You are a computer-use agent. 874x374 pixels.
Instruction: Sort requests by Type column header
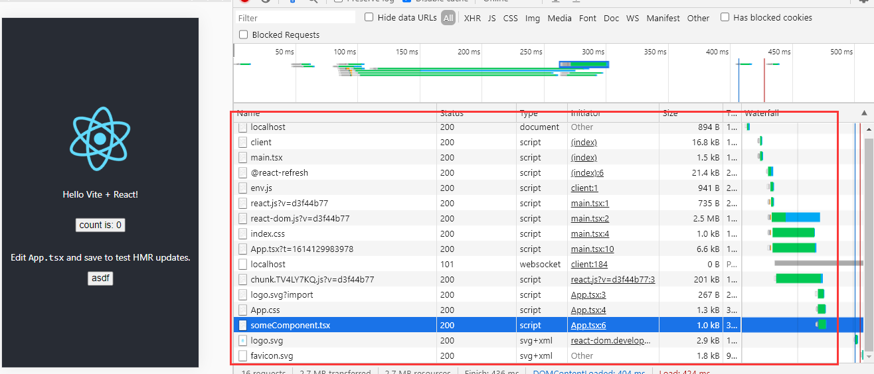click(x=541, y=113)
